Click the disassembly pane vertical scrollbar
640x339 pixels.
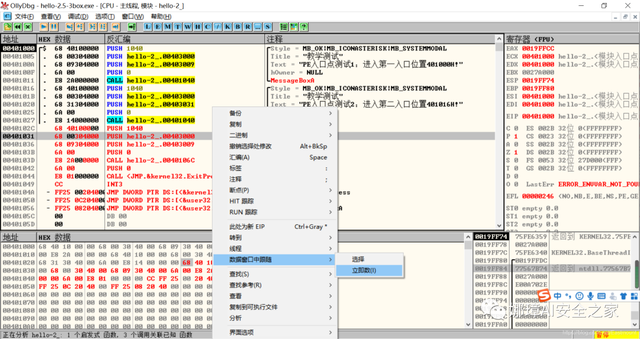coord(499,132)
